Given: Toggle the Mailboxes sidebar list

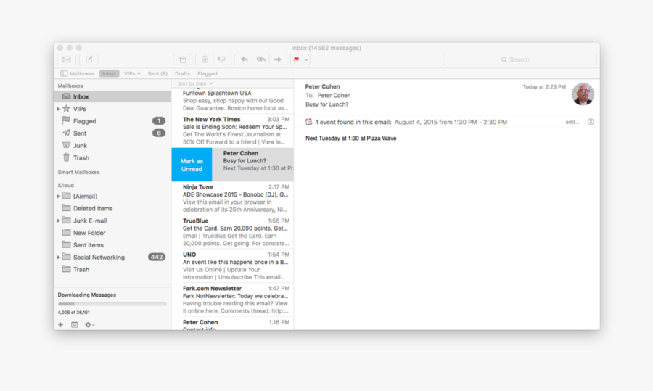Looking at the screenshot, I should pos(78,73).
